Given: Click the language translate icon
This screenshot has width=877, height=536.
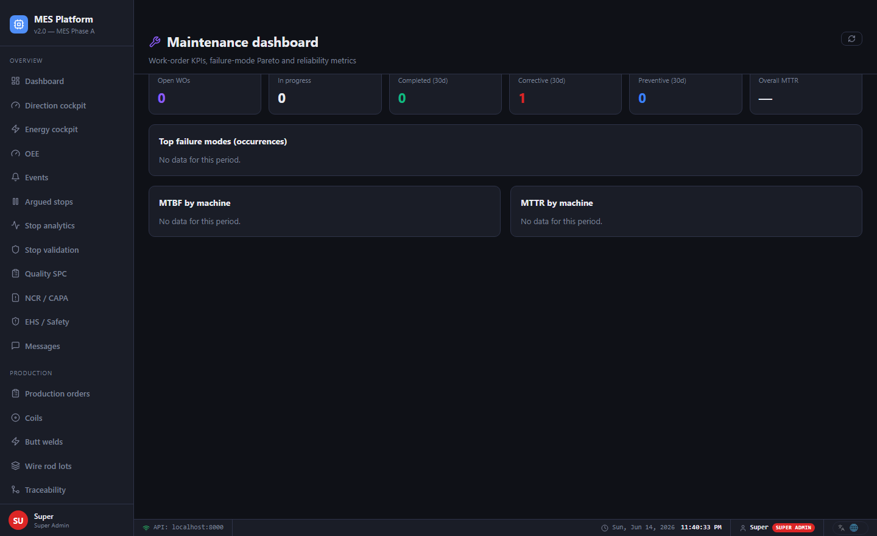Looking at the screenshot, I should pos(841,527).
